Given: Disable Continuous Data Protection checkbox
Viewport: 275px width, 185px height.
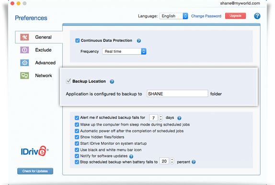Looking at the screenshot, I should click(x=77, y=41).
